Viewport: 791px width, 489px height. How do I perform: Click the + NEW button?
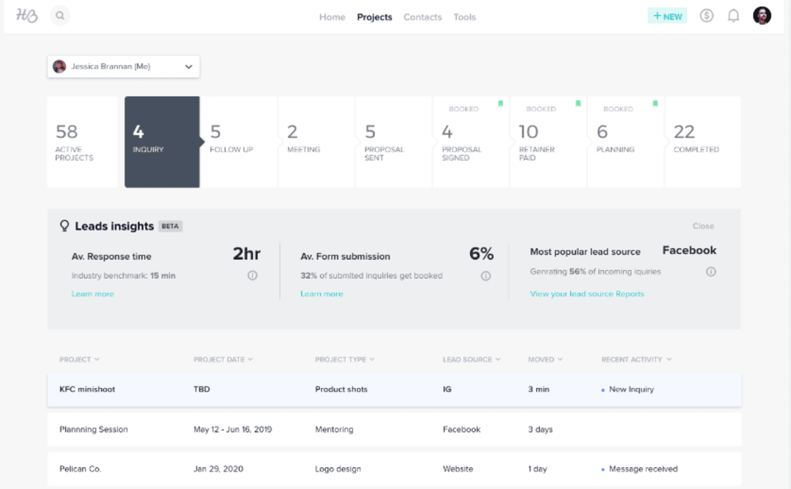coord(666,15)
